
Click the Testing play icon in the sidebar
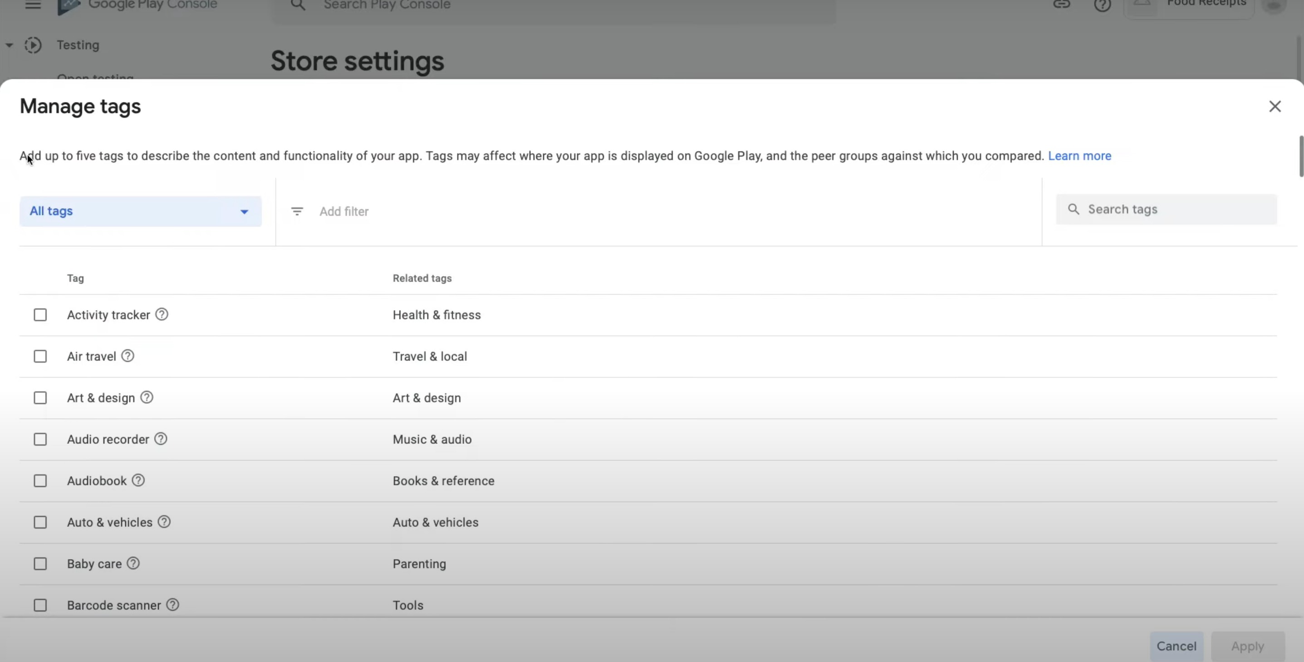coord(34,44)
